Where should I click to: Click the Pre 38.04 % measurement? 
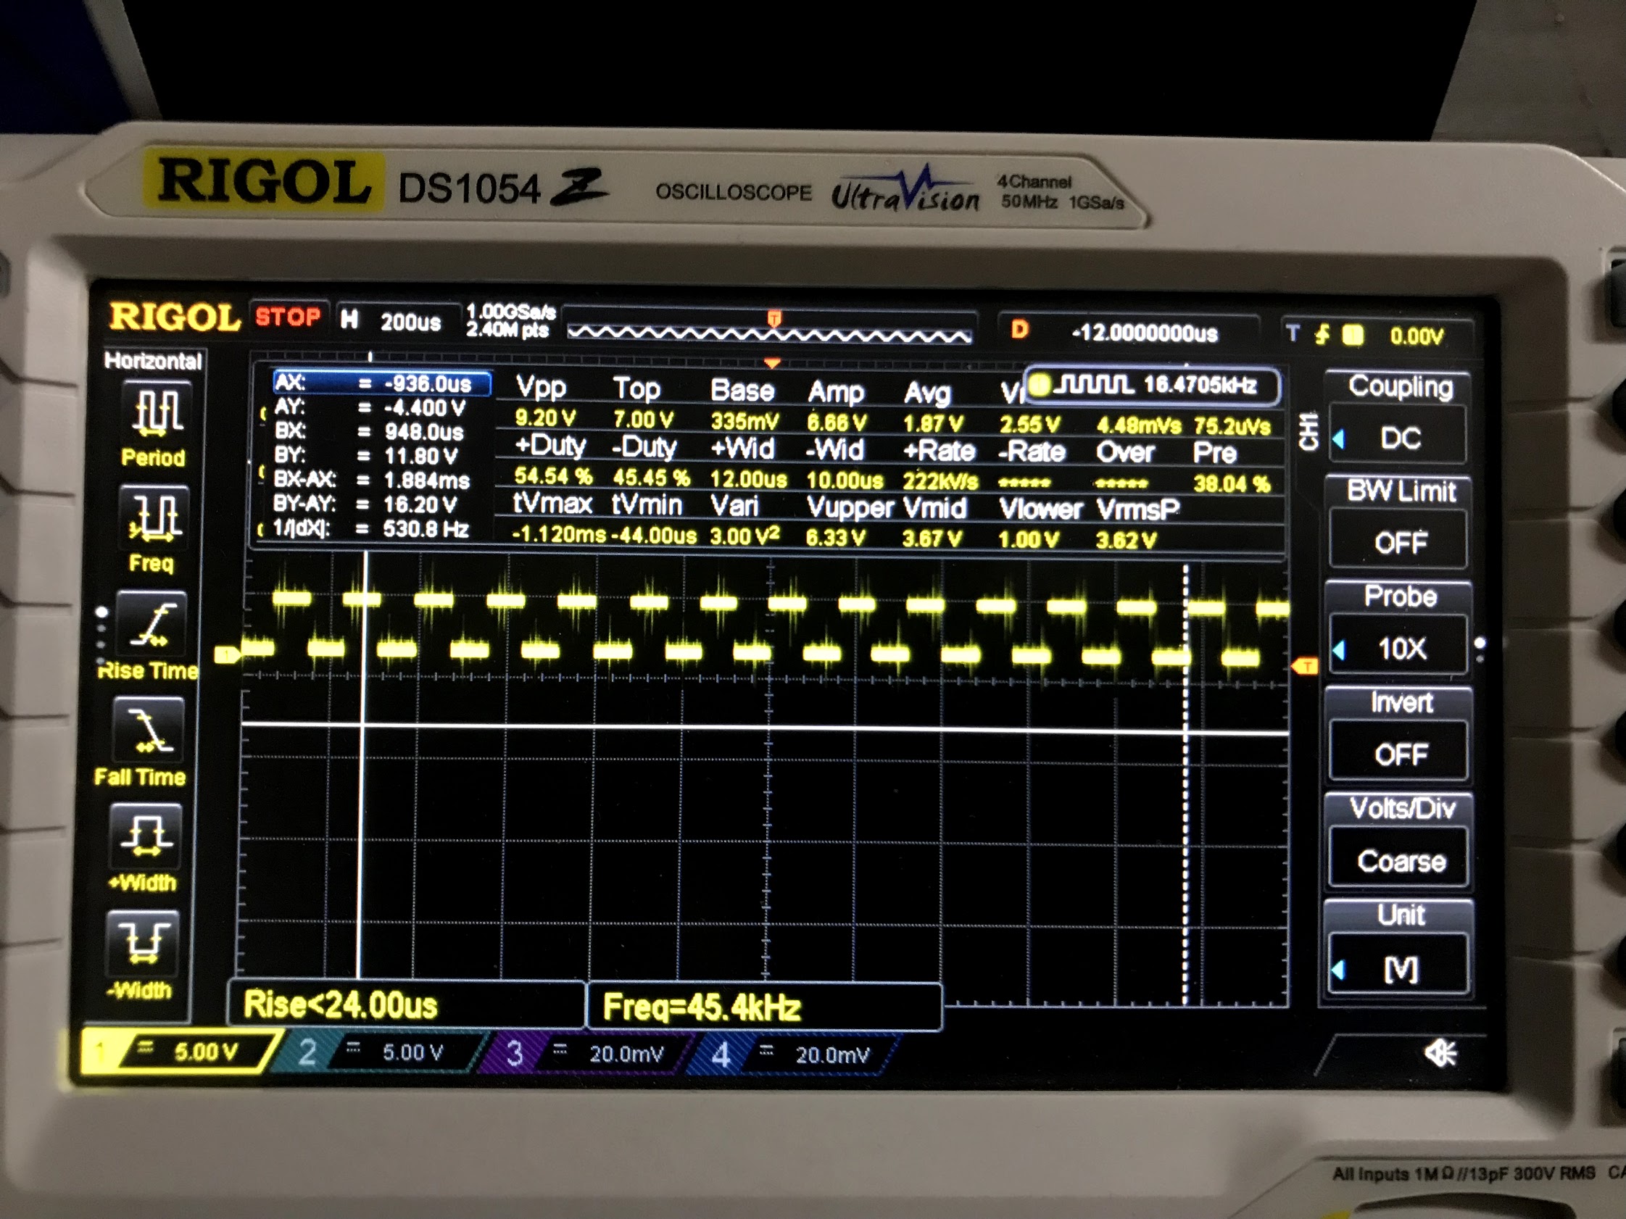[x=1232, y=469]
